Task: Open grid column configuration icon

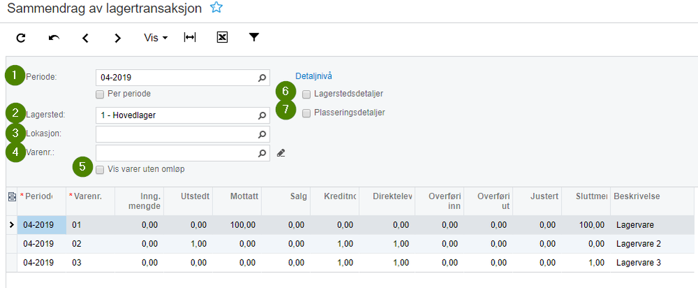Action: click(11, 196)
